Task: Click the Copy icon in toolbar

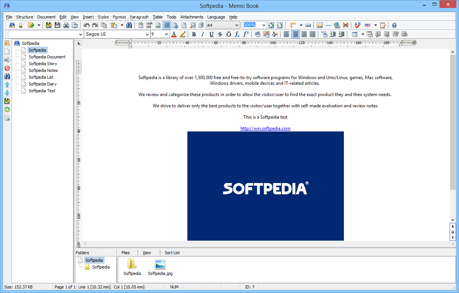Action: 104,25
